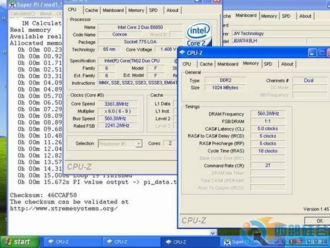This screenshot has height=248, width=330.
Task: Click the red security shield tray icon
Action: pyautogui.click(x=299, y=242)
